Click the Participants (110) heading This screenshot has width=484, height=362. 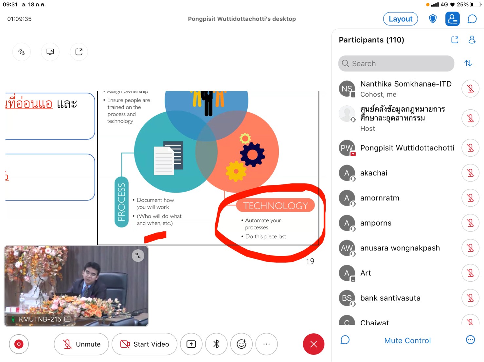click(371, 40)
